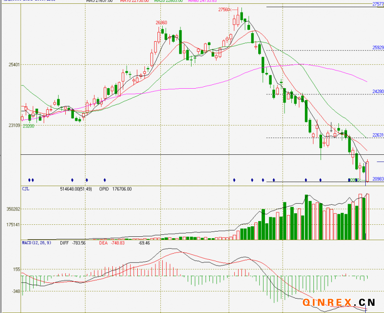Screen dimensions: 384x313
Task: Select the 22631 retracement level label
Action: coord(378,135)
